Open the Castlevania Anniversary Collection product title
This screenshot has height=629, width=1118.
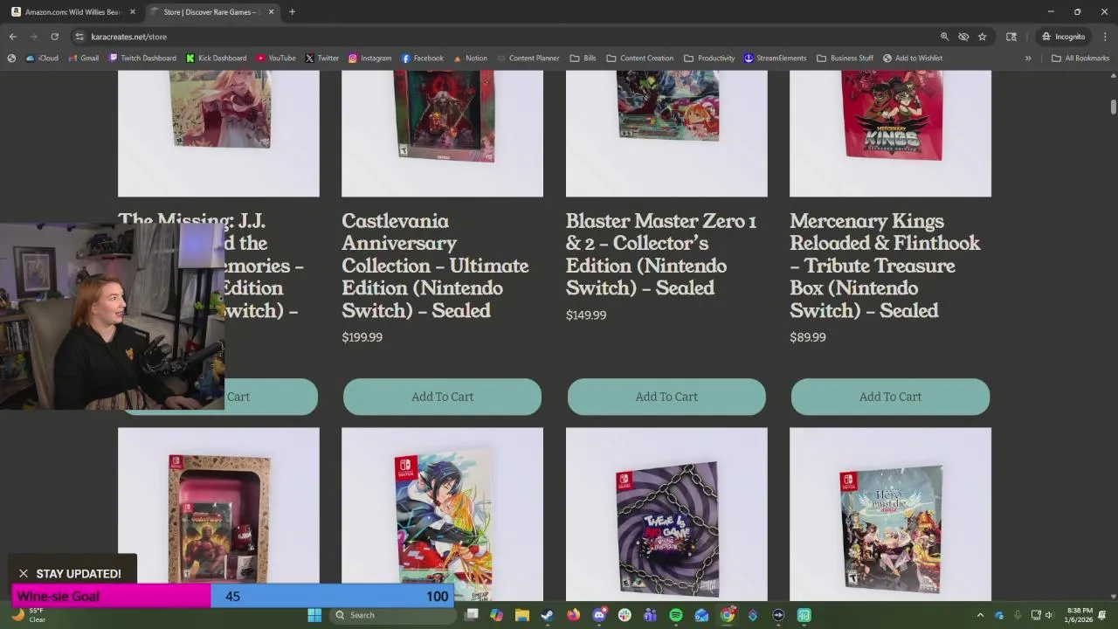tap(435, 266)
